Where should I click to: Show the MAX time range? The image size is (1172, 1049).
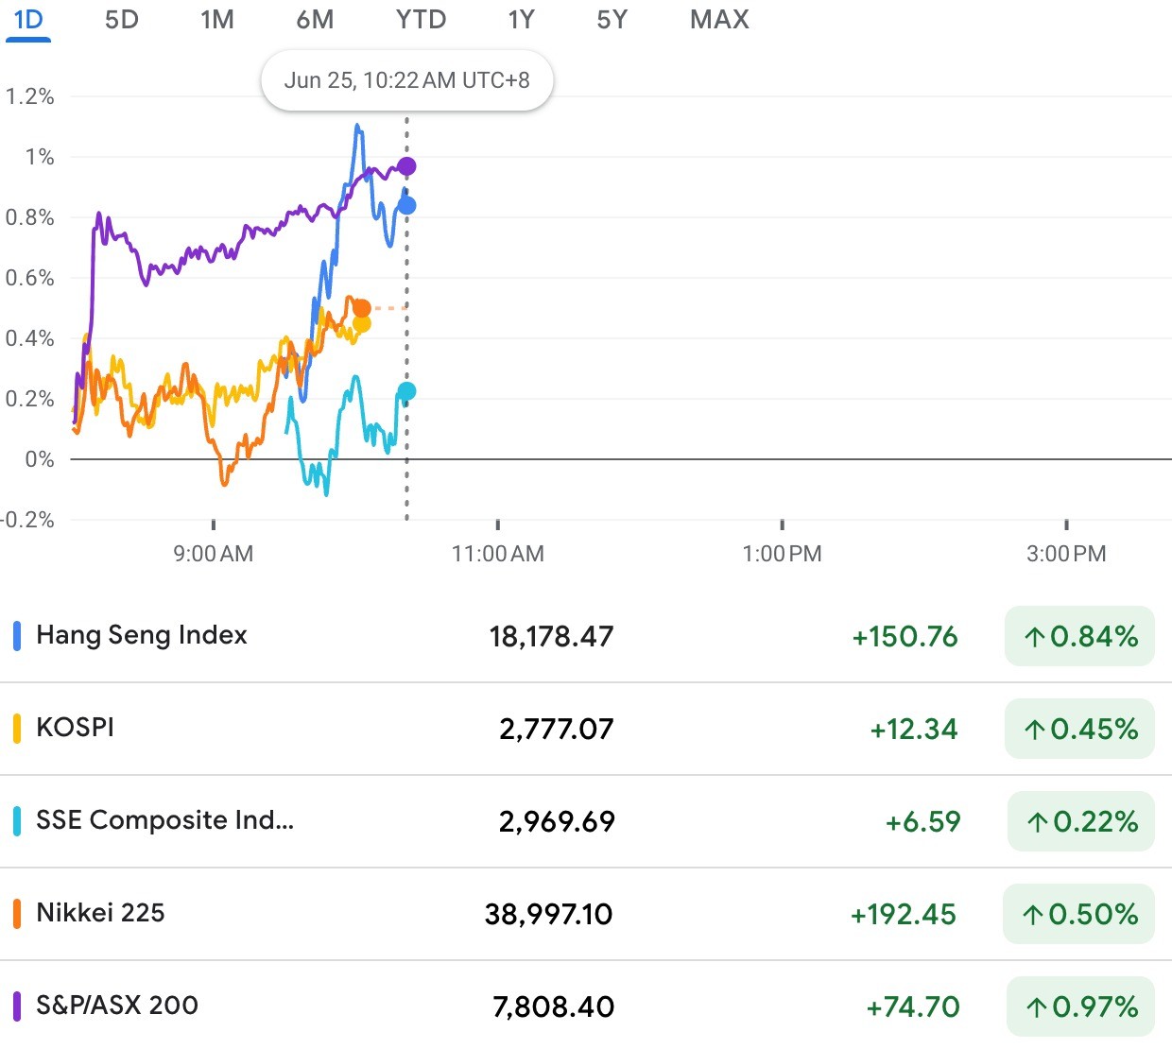point(719,20)
